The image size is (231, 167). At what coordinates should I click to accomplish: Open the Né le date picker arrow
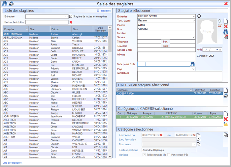217,50
